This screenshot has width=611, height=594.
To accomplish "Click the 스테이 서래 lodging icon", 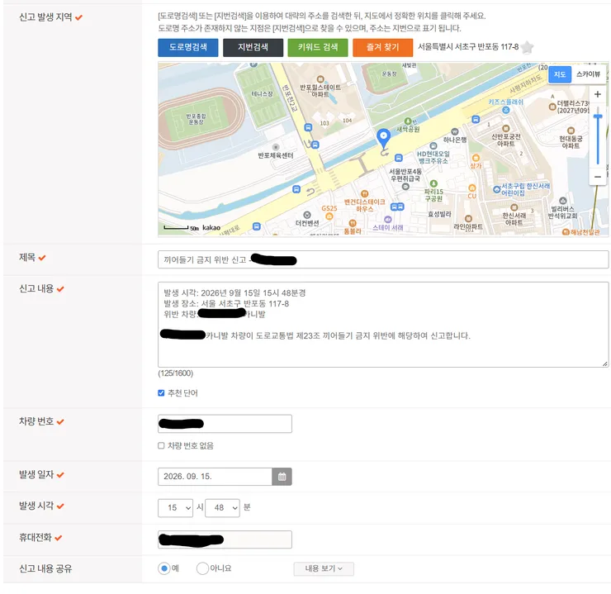I will click(387, 220).
